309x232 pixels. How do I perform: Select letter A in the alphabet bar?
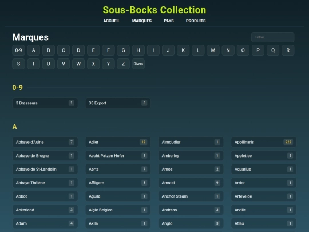coord(34,50)
